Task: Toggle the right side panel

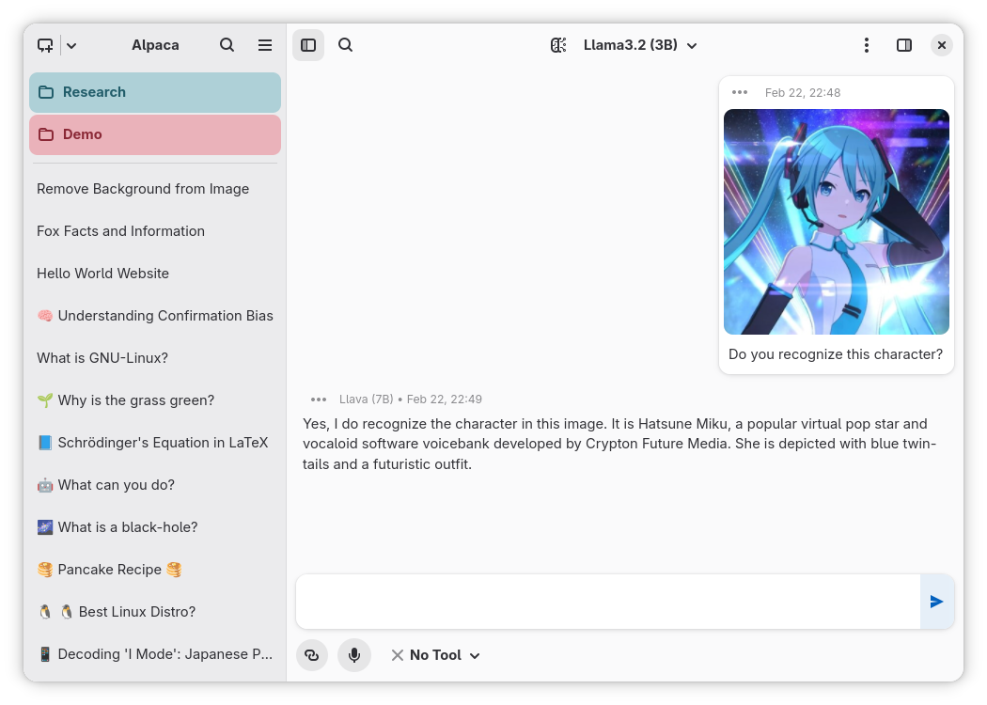Action: tap(904, 45)
